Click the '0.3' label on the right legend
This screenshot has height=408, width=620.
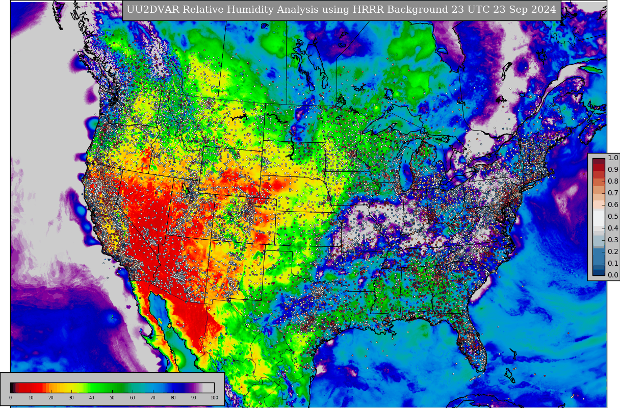tap(613, 240)
